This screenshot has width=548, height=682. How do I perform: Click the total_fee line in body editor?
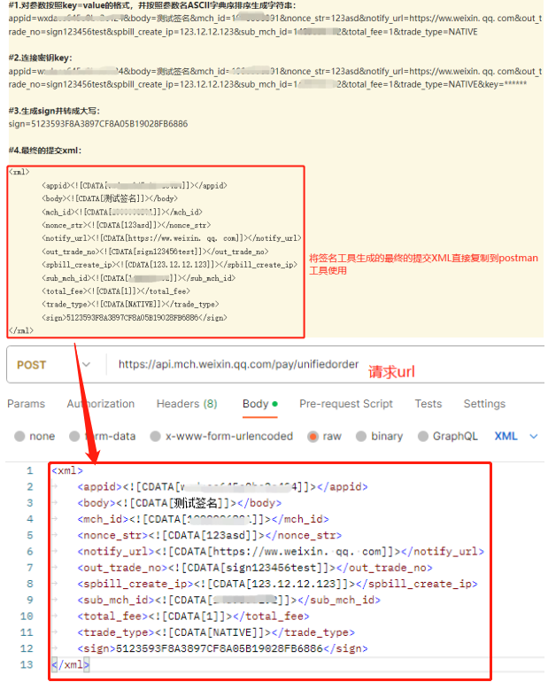coord(193,616)
